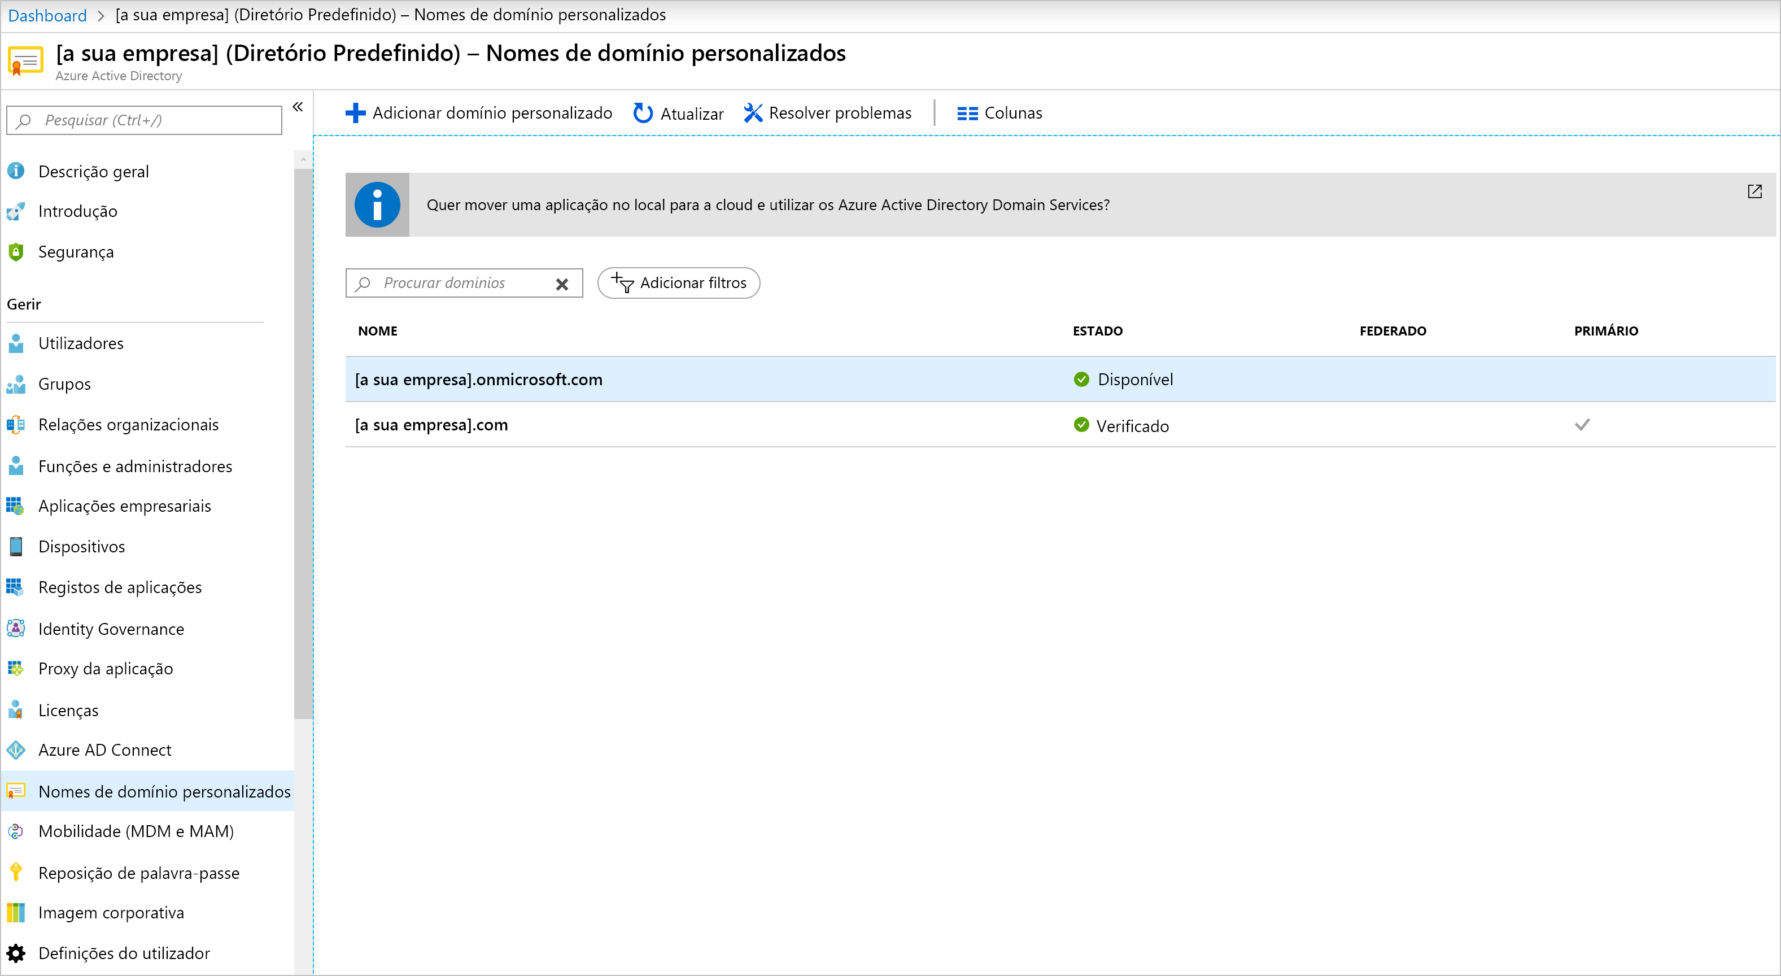Click the Grupos people icon
1781x976 pixels.
pyautogui.click(x=16, y=384)
